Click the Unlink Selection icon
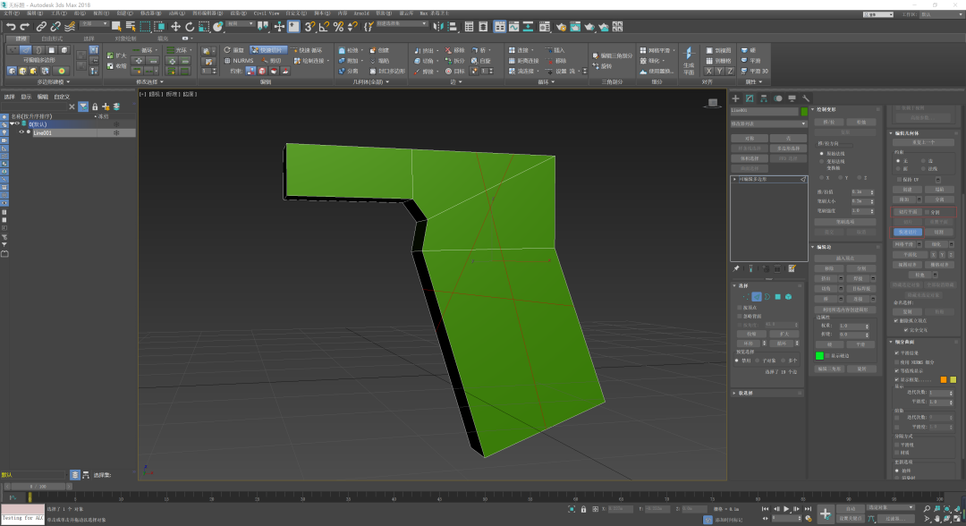 pyautogui.click(x=55, y=27)
